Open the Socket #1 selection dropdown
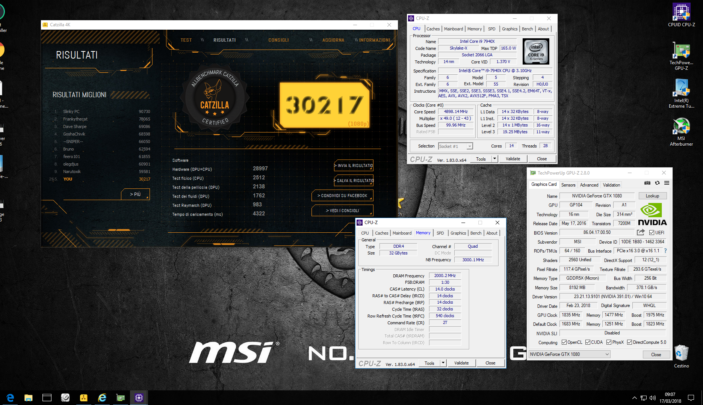 click(x=455, y=146)
